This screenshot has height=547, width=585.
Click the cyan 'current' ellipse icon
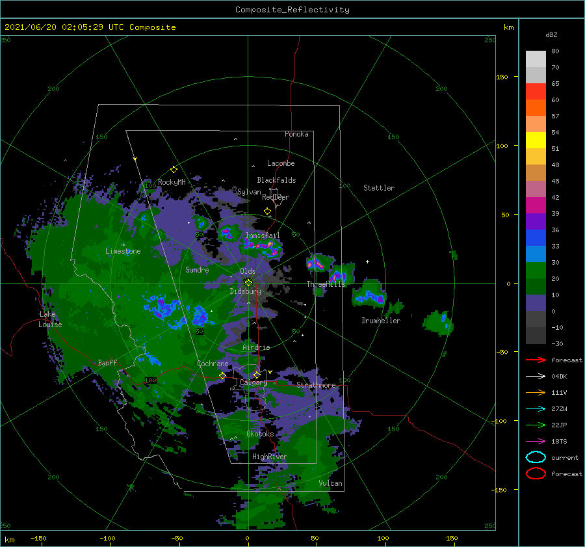click(x=536, y=457)
